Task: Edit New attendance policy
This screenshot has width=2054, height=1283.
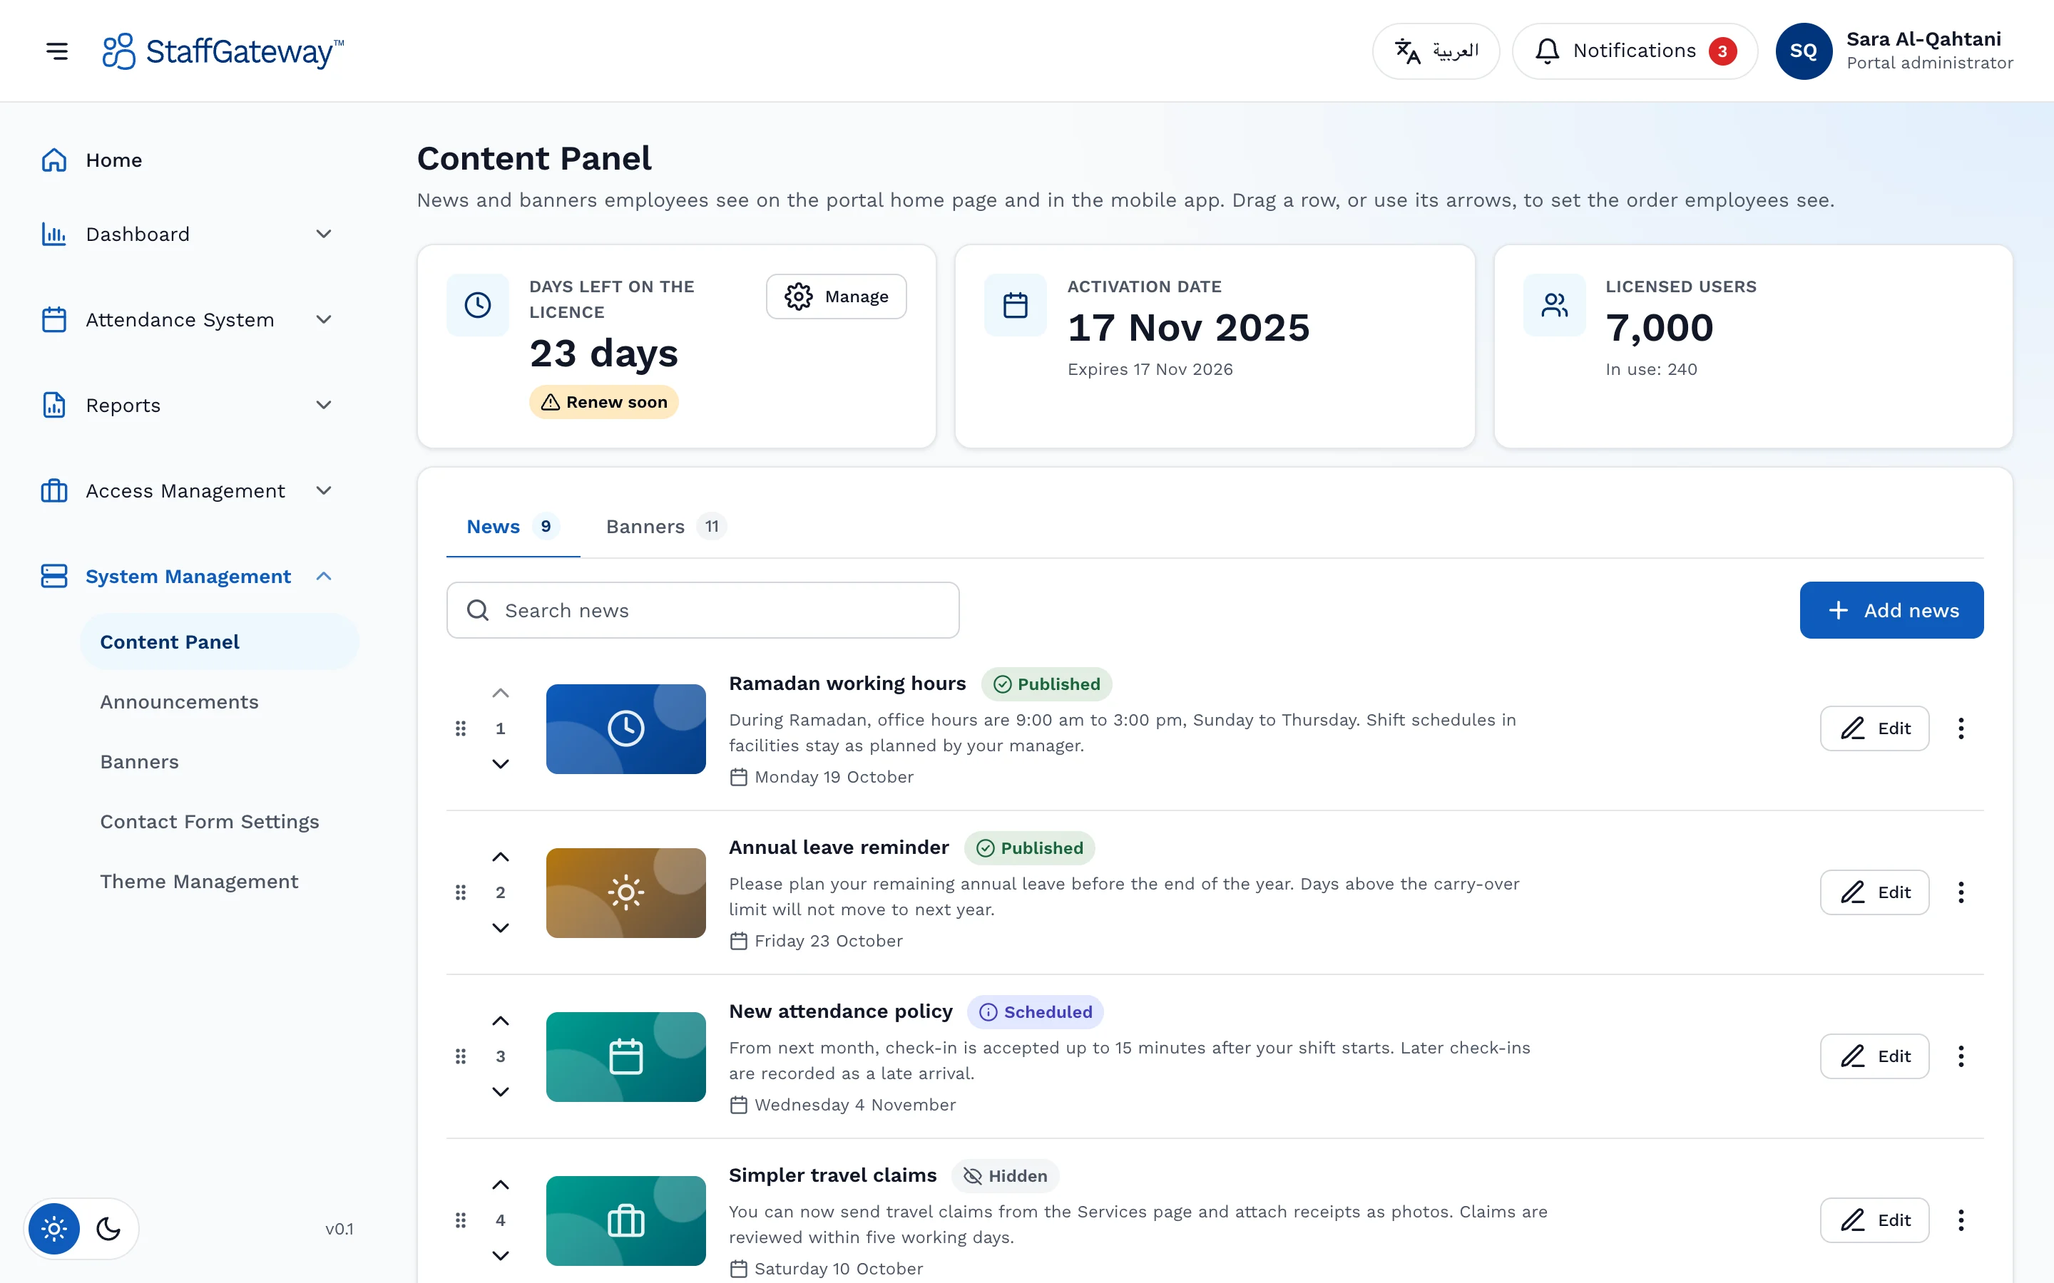Action: (1874, 1056)
